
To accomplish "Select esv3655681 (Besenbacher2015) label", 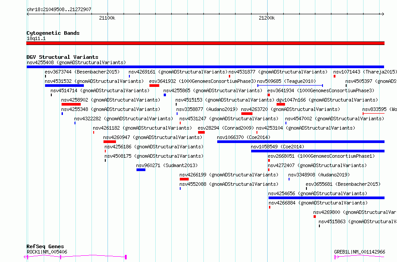I will (x=343, y=184).
